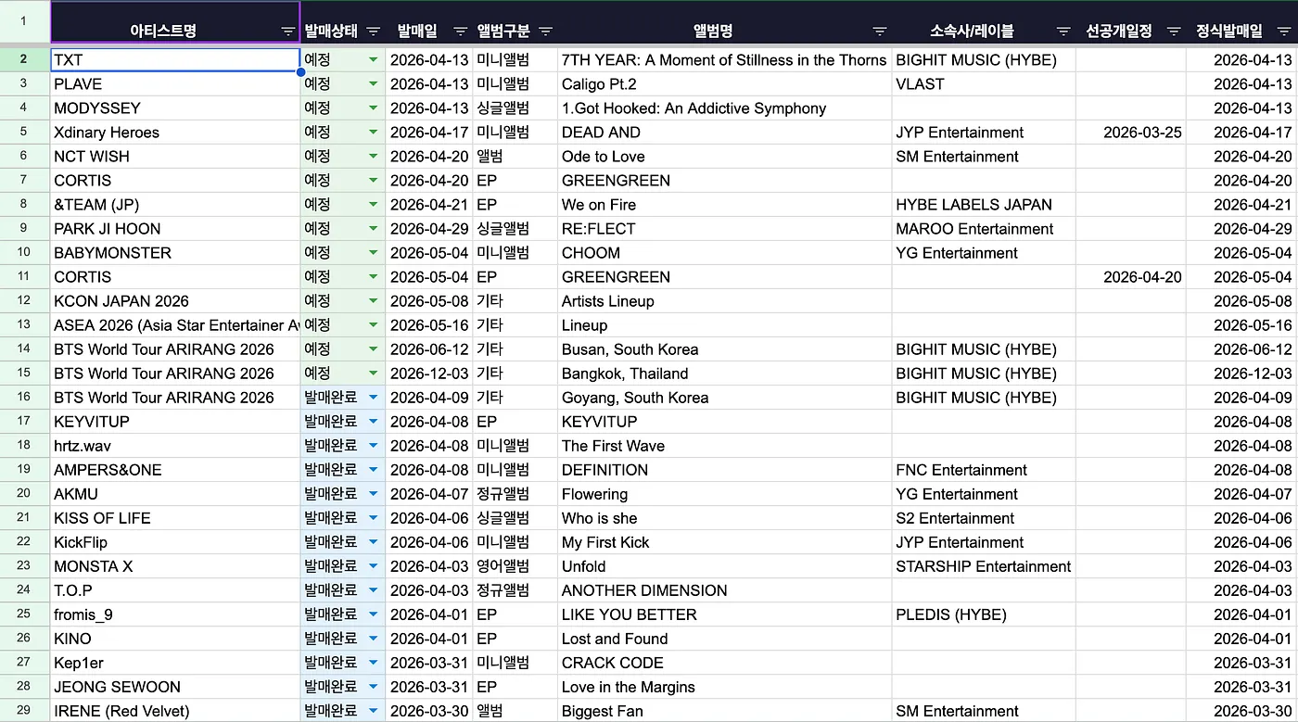
Task: Select the PARK JI HOON cell
Action: pos(175,229)
